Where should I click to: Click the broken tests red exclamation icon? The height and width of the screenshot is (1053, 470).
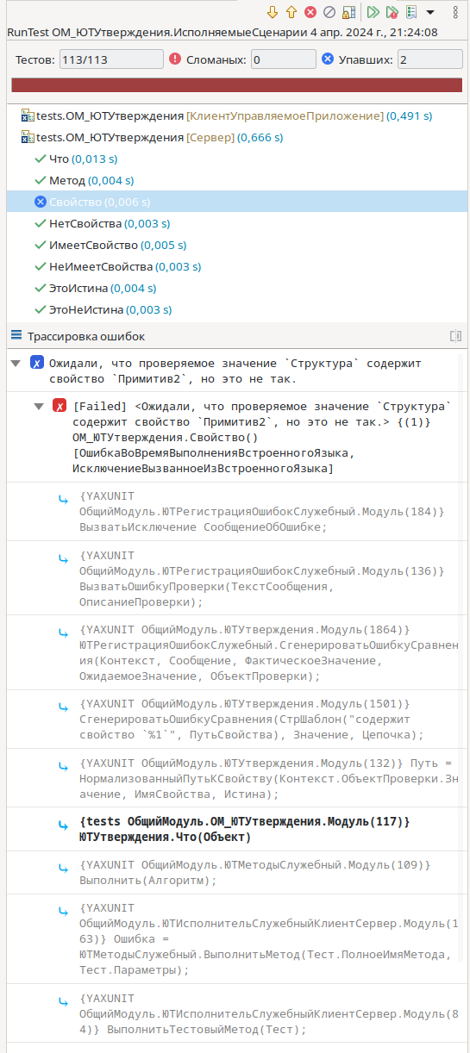(176, 59)
